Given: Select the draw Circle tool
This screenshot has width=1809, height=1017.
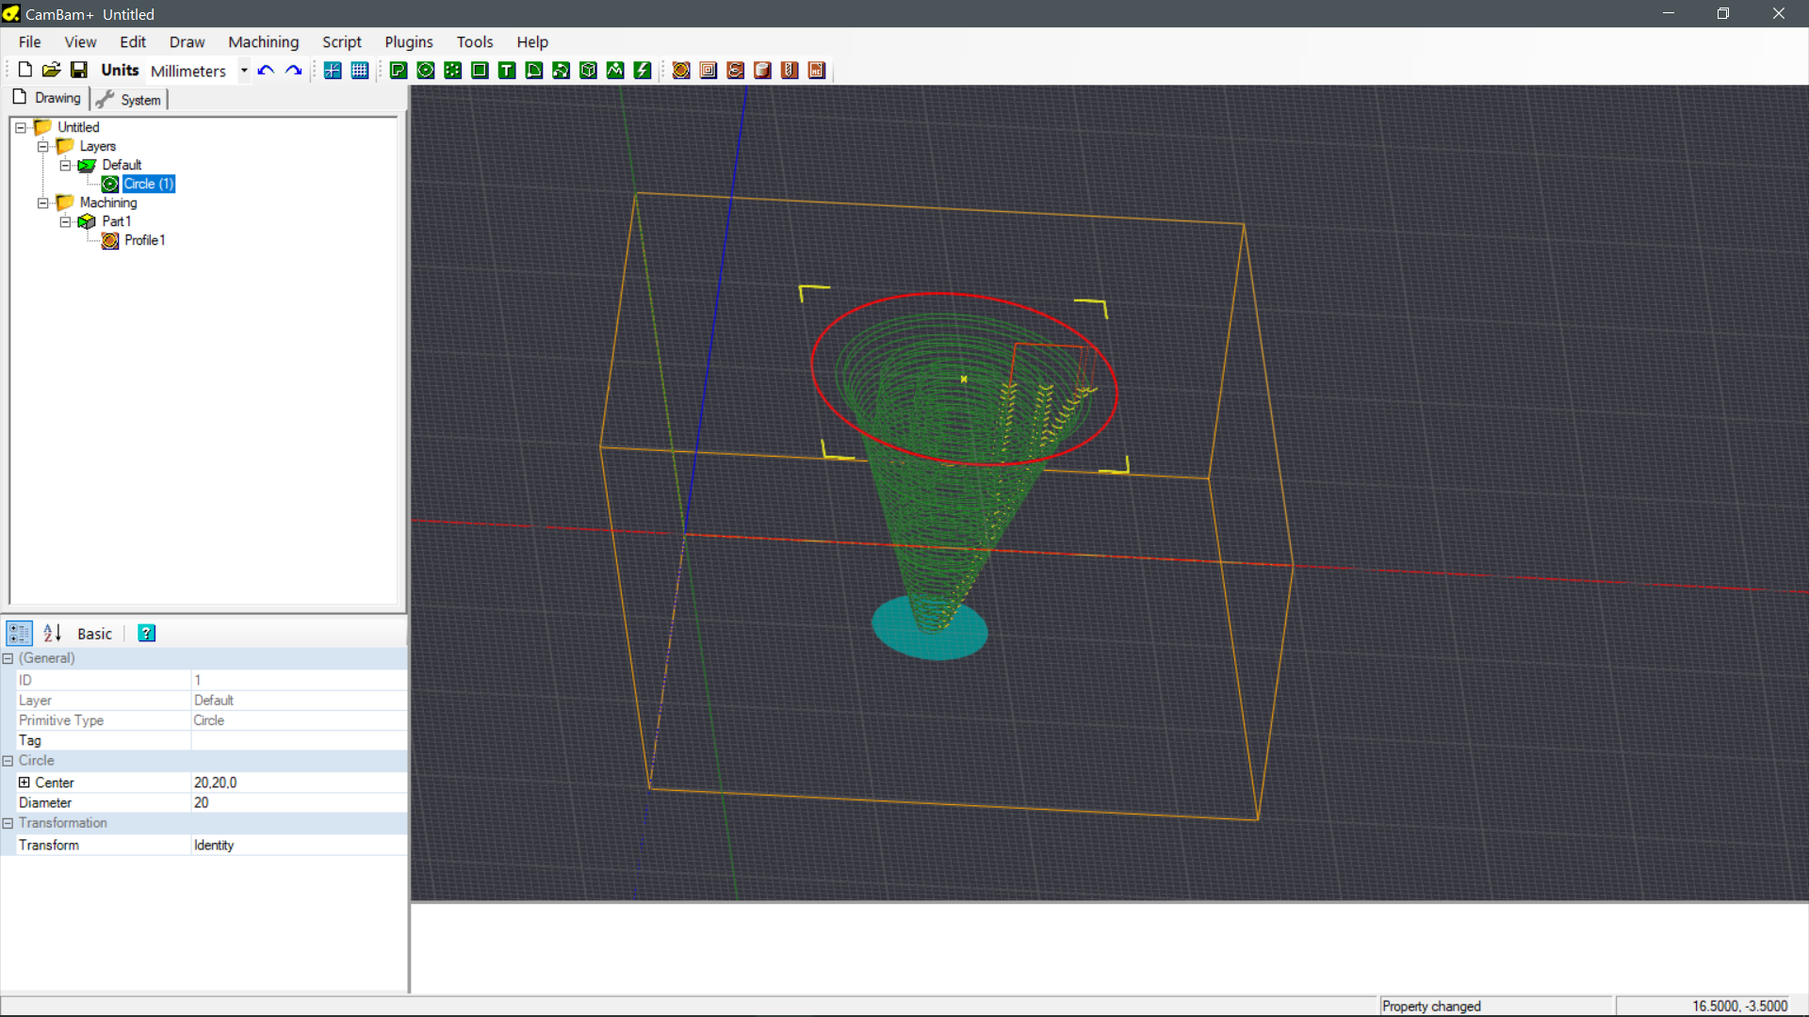Looking at the screenshot, I should point(426,71).
